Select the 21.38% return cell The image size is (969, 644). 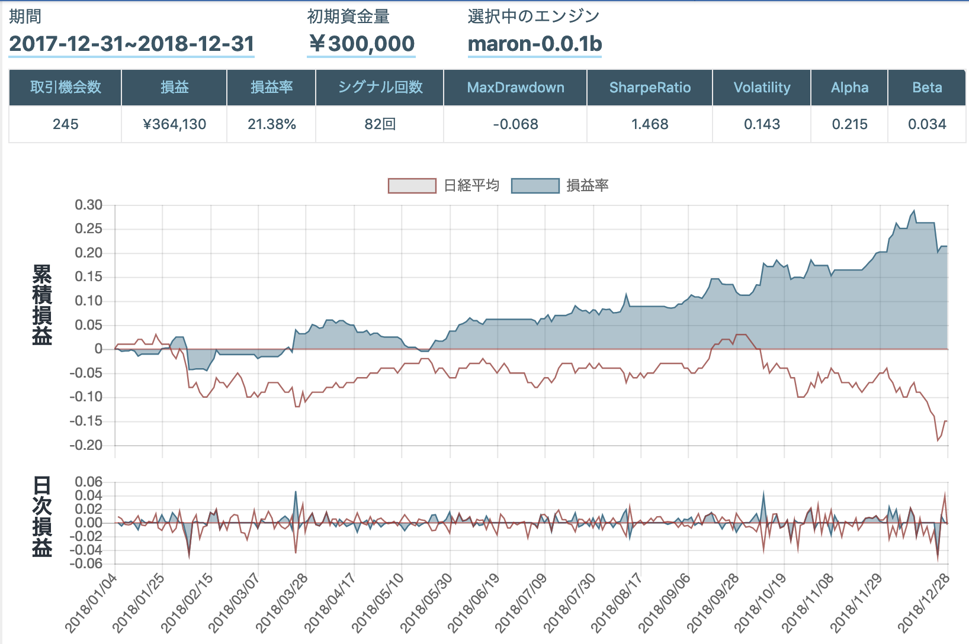coord(271,124)
